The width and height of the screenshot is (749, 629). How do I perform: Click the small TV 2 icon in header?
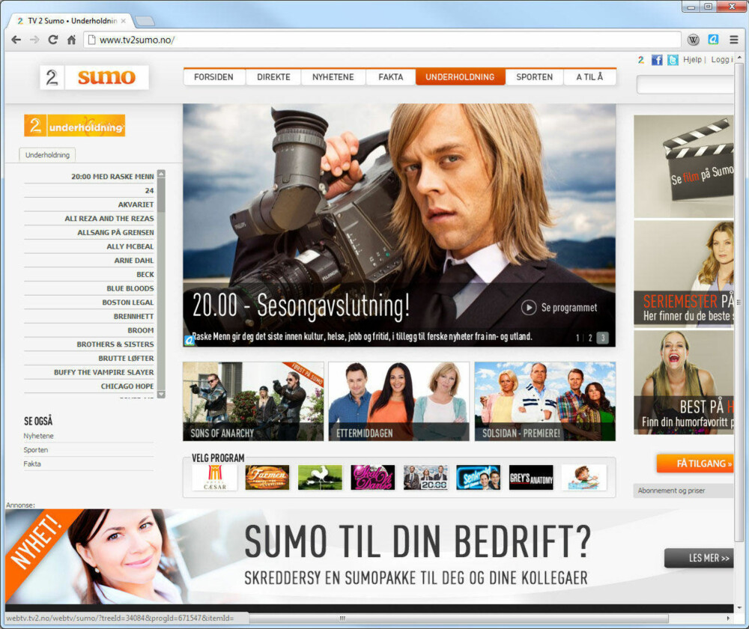(x=641, y=60)
